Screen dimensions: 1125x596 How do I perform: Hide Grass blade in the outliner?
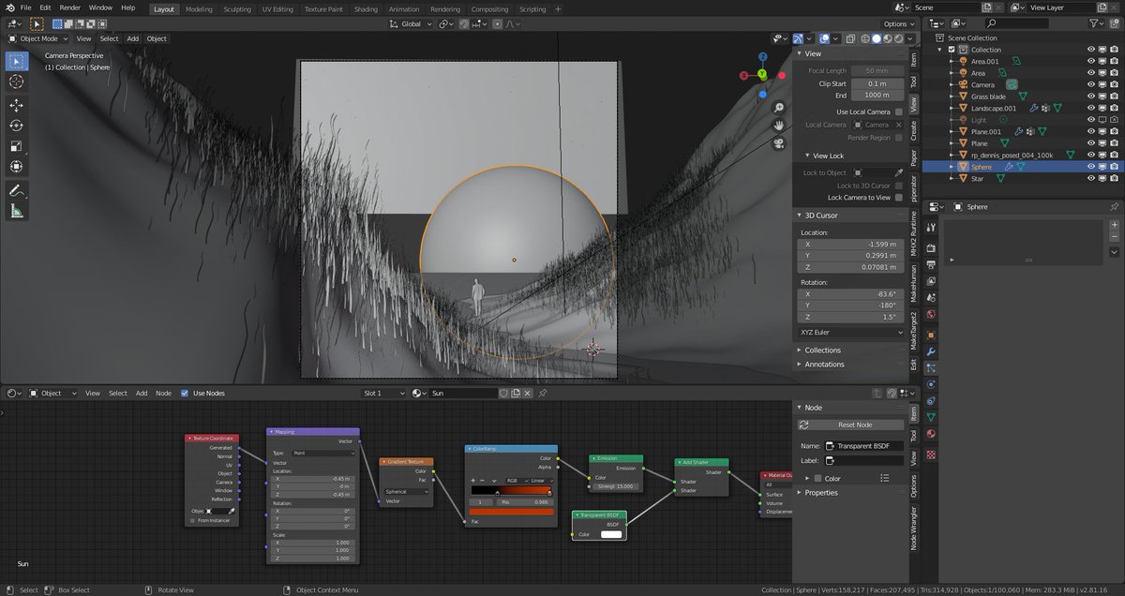click(1091, 97)
